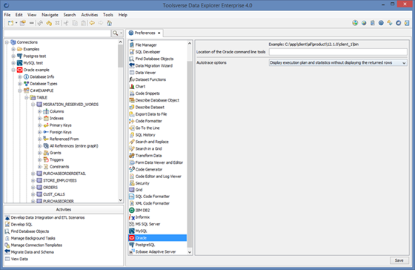Select the XML Code Formatter entry
This screenshot has width=415, height=270.
(x=153, y=203)
